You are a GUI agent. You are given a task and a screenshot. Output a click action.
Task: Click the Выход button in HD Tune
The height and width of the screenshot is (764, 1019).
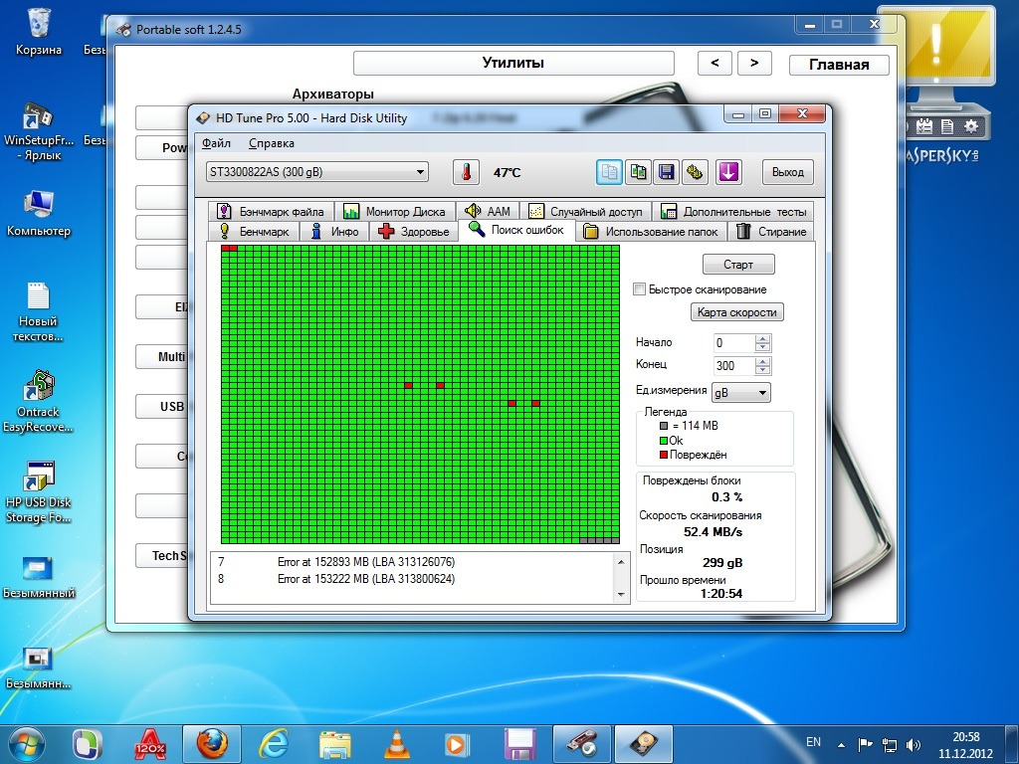(788, 172)
